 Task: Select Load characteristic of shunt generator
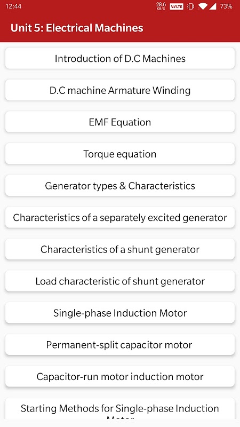point(120,281)
